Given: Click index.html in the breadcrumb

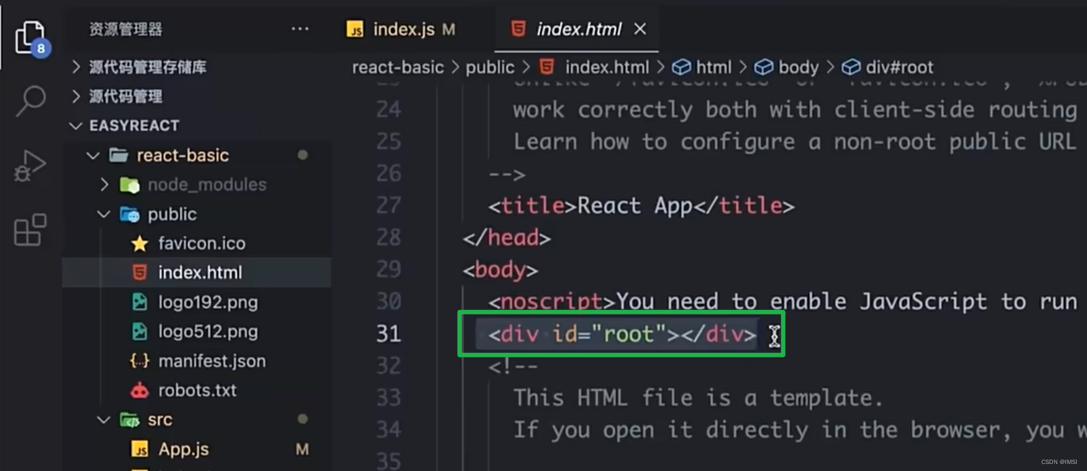Looking at the screenshot, I should 607,67.
